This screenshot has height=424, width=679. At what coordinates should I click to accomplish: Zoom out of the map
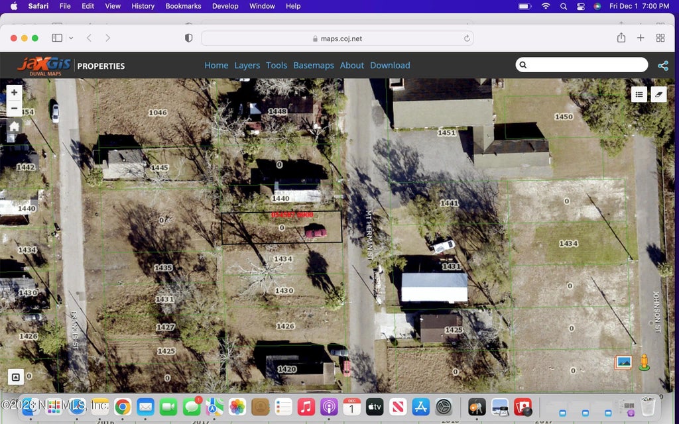(14, 108)
